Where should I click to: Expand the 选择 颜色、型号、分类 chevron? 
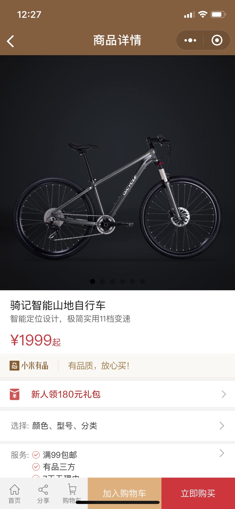coord(222,426)
